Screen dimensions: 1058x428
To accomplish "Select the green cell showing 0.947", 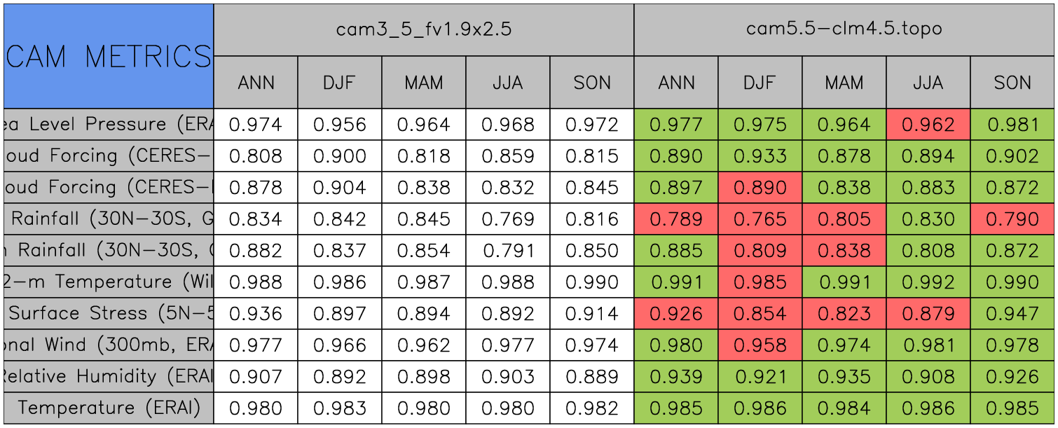I will (x=1012, y=314).
